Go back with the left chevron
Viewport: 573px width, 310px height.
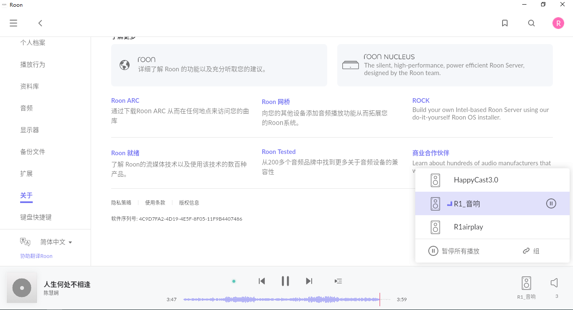(x=40, y=23)
